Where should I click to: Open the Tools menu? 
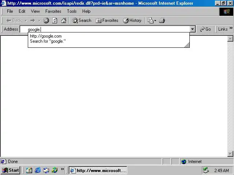72,11
